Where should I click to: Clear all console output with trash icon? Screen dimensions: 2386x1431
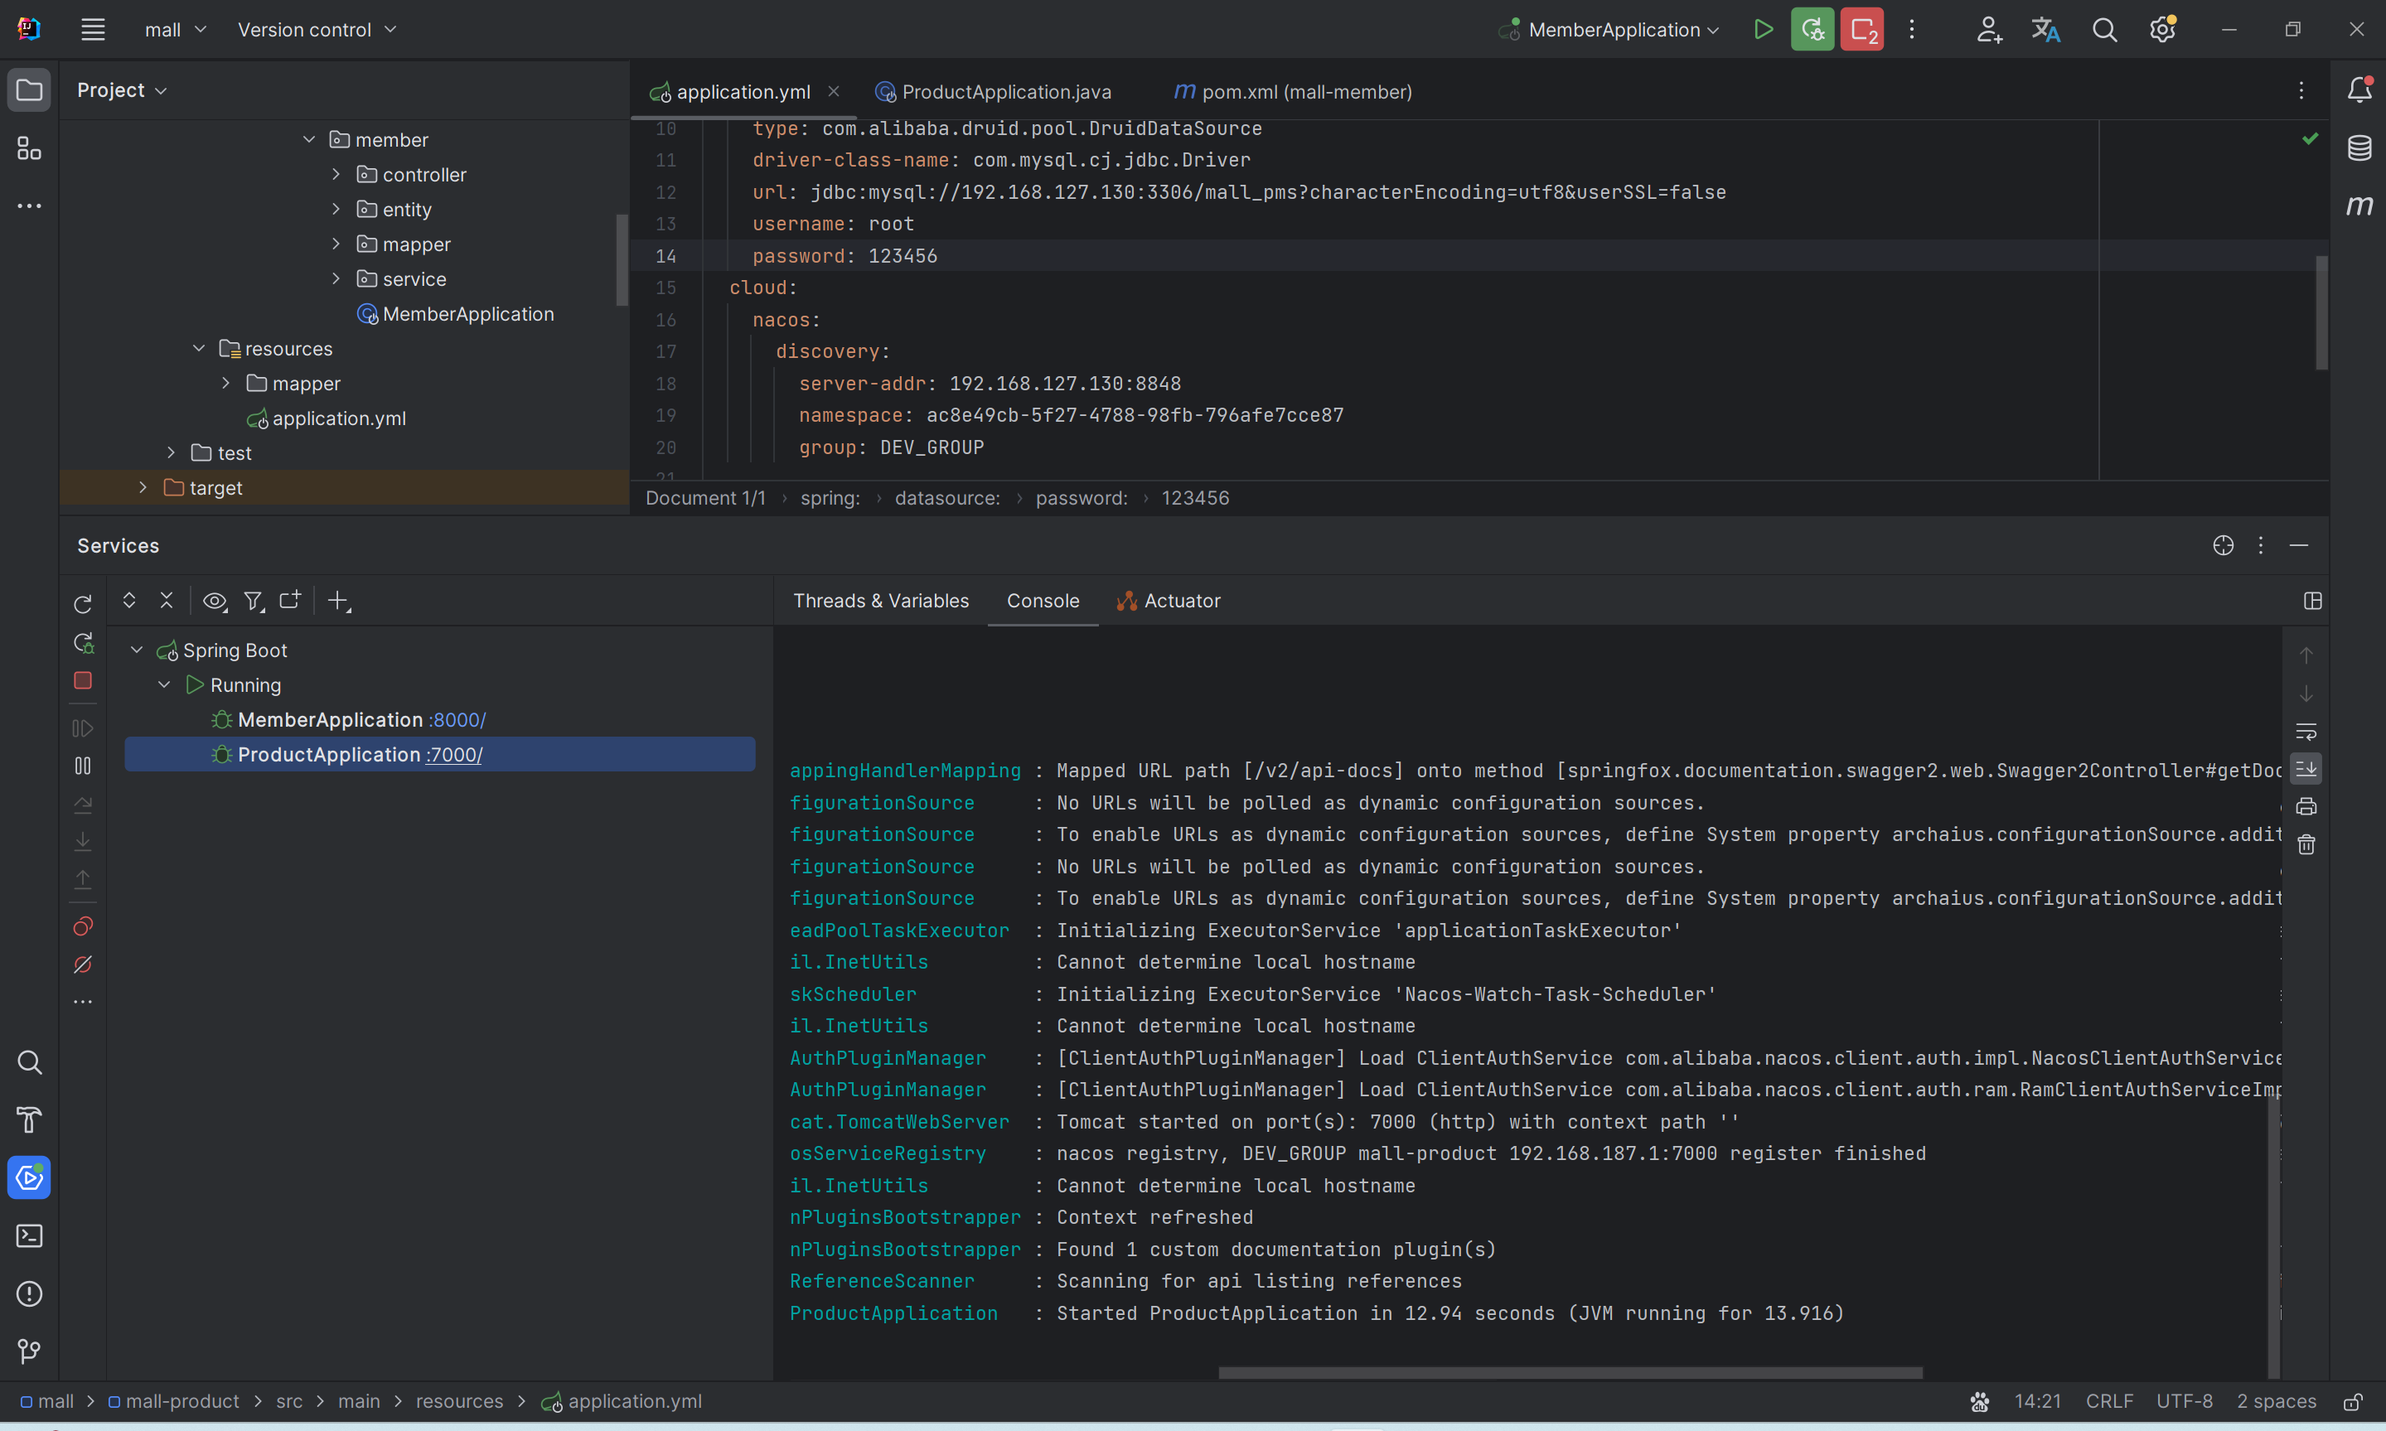coord(2306,844)
